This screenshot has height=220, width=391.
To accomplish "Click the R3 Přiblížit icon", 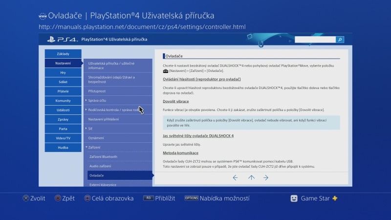I will [149, 198].
